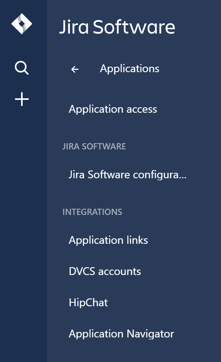
Task: Click the Jira diamond logo icon
Action: click(x=22, y=24)
